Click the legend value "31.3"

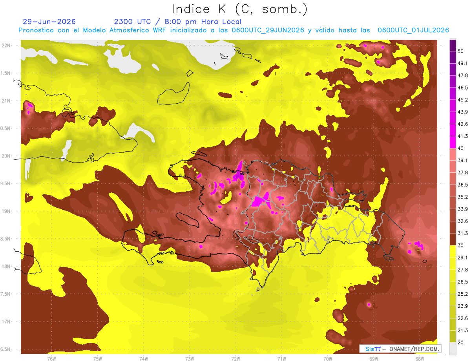click(463, 233)
